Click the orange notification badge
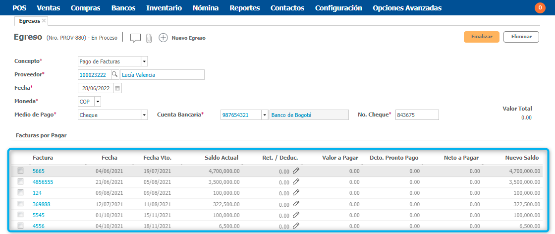This screenshot has height=234, width=555. 540,8
